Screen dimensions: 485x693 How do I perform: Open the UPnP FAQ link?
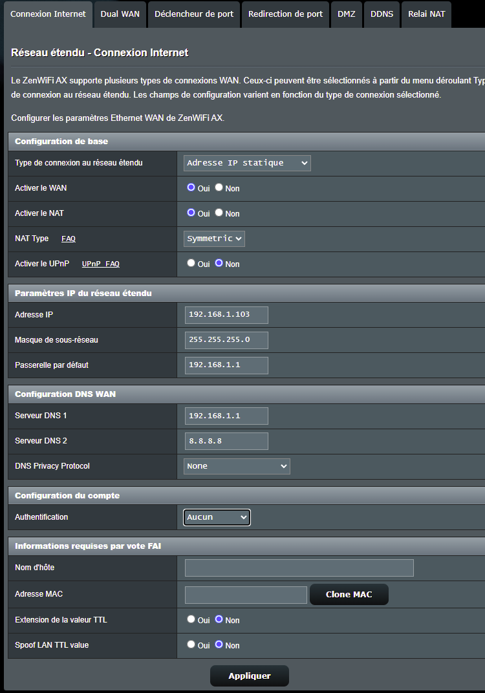(101, 264)
